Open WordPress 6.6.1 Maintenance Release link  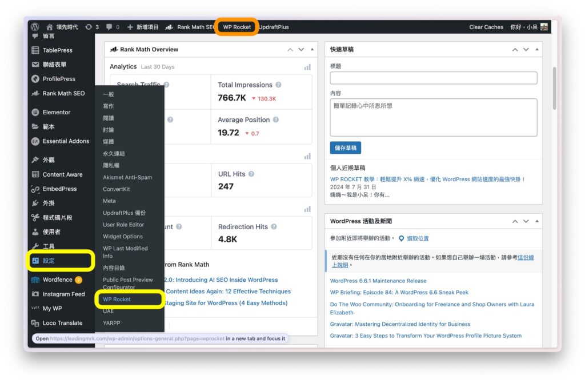[378, 281]
